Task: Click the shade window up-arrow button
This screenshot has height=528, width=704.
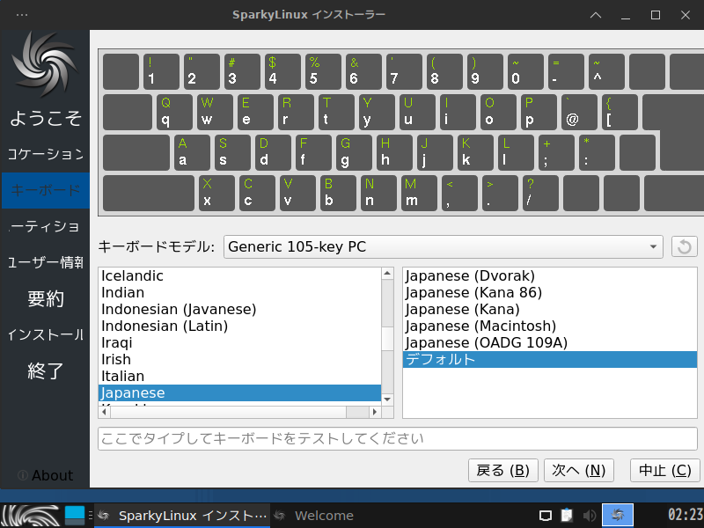Action: point(596,15)
